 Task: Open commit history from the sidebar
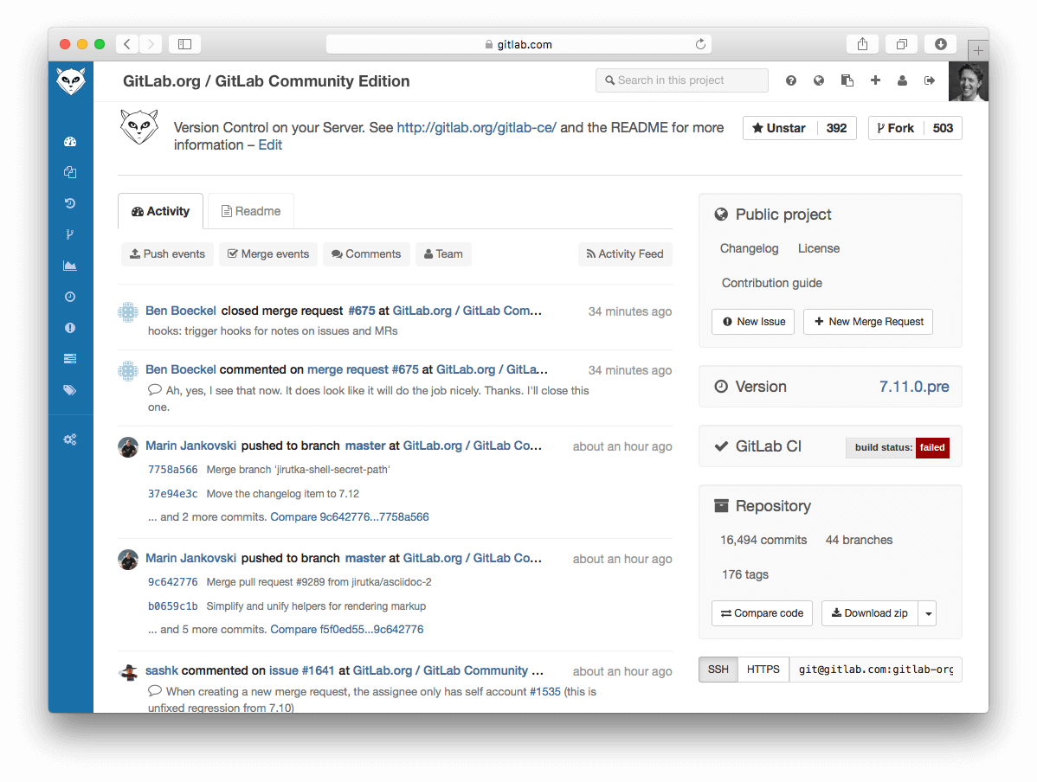point(71,203)
